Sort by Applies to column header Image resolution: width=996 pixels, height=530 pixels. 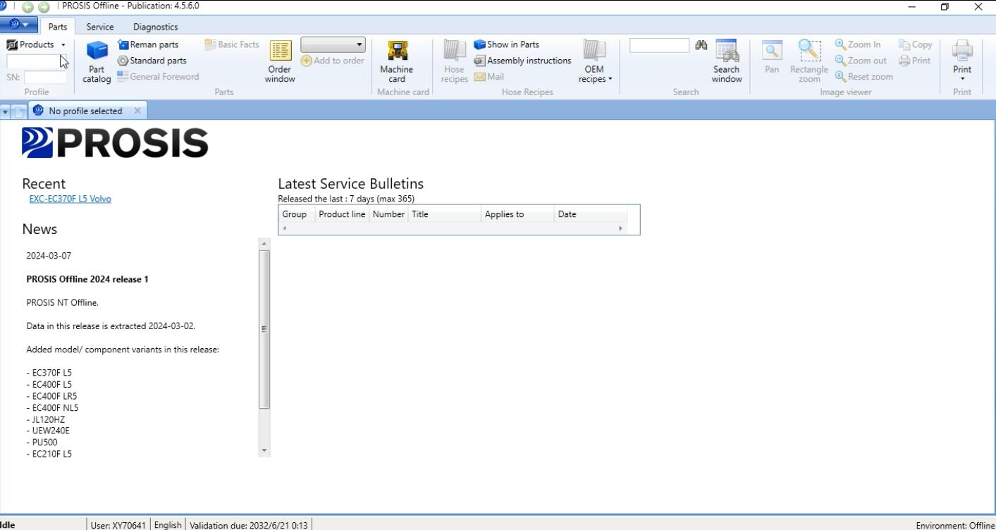pos(518,214)
